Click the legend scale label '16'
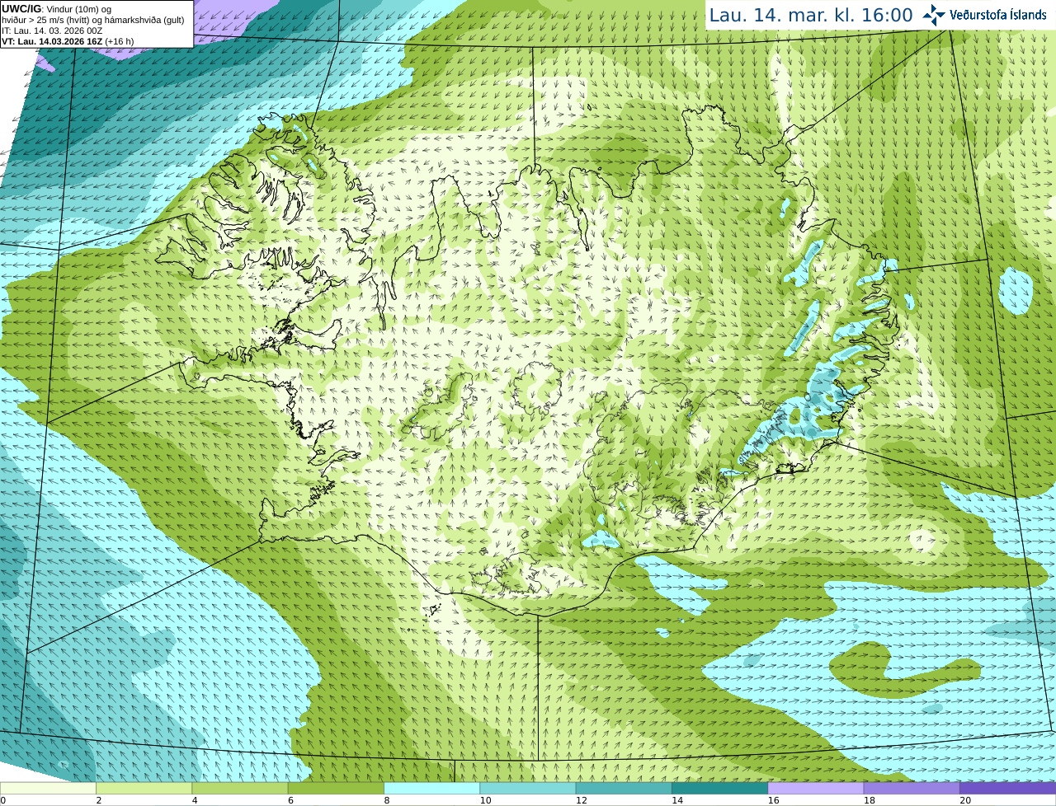Screen dimensions: 1056x806 tap(773, 800)
